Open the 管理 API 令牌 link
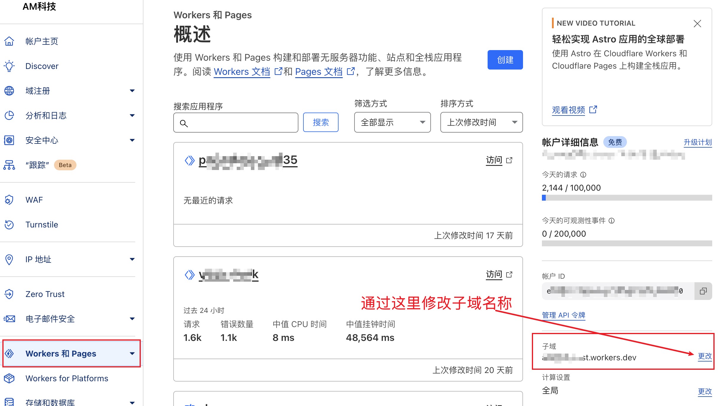The width and height of the screenshot is (719, 406). pyautogui.click(x=563, y=315)
